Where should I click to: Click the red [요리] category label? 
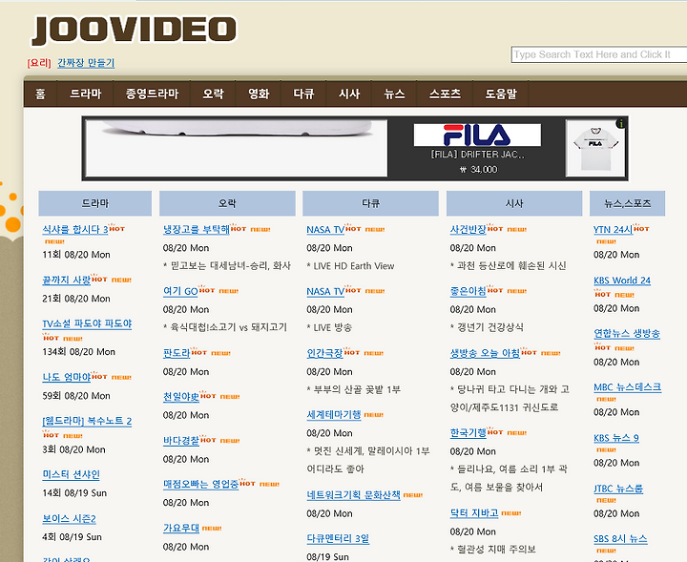click(39, 63)
